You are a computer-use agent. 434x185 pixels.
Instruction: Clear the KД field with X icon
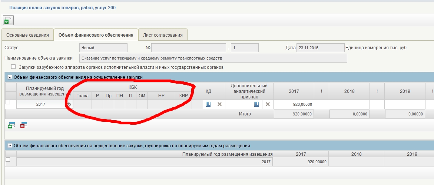219,104
